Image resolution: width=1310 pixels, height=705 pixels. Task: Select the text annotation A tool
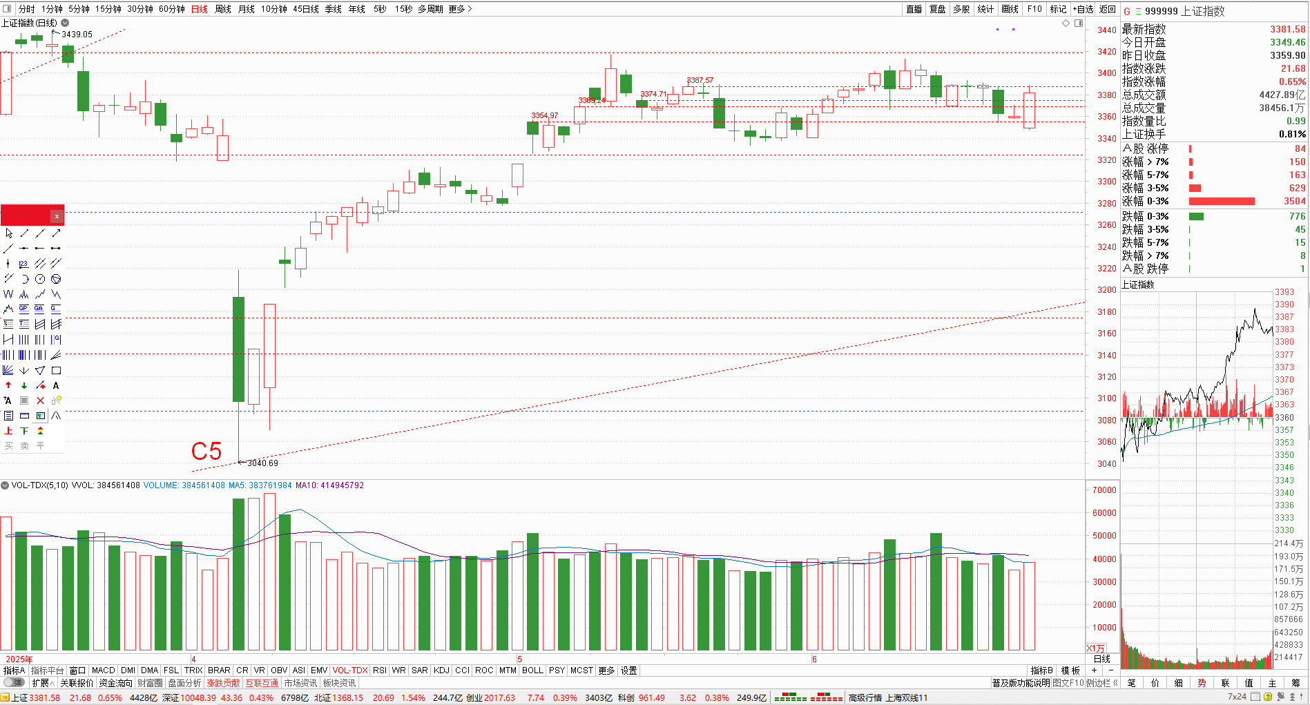(x=56, y=385)
